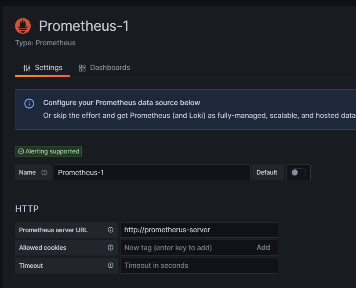Click the Timeout info icon
Image resolution: width=356 pixels, height=288 pixels.
click(x=110, y=266)
